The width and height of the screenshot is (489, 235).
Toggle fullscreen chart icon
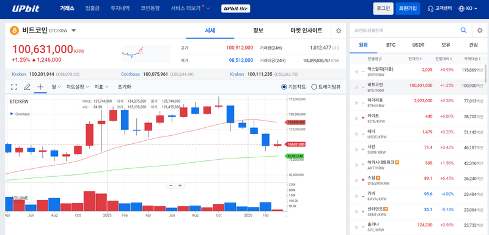click(13, 87)
